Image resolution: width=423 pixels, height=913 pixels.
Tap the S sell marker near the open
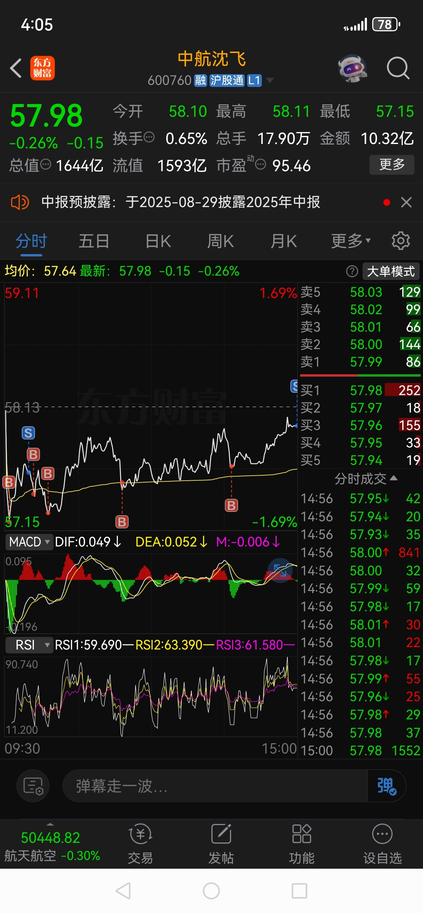pyautogui.click(x=28, y=433)
